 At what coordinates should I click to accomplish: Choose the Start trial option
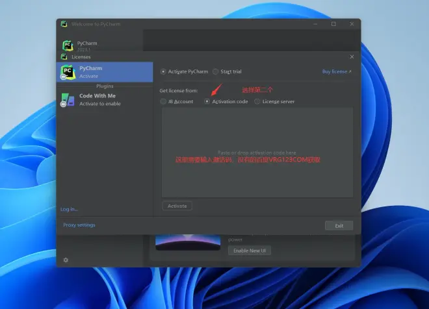(227, 71)
